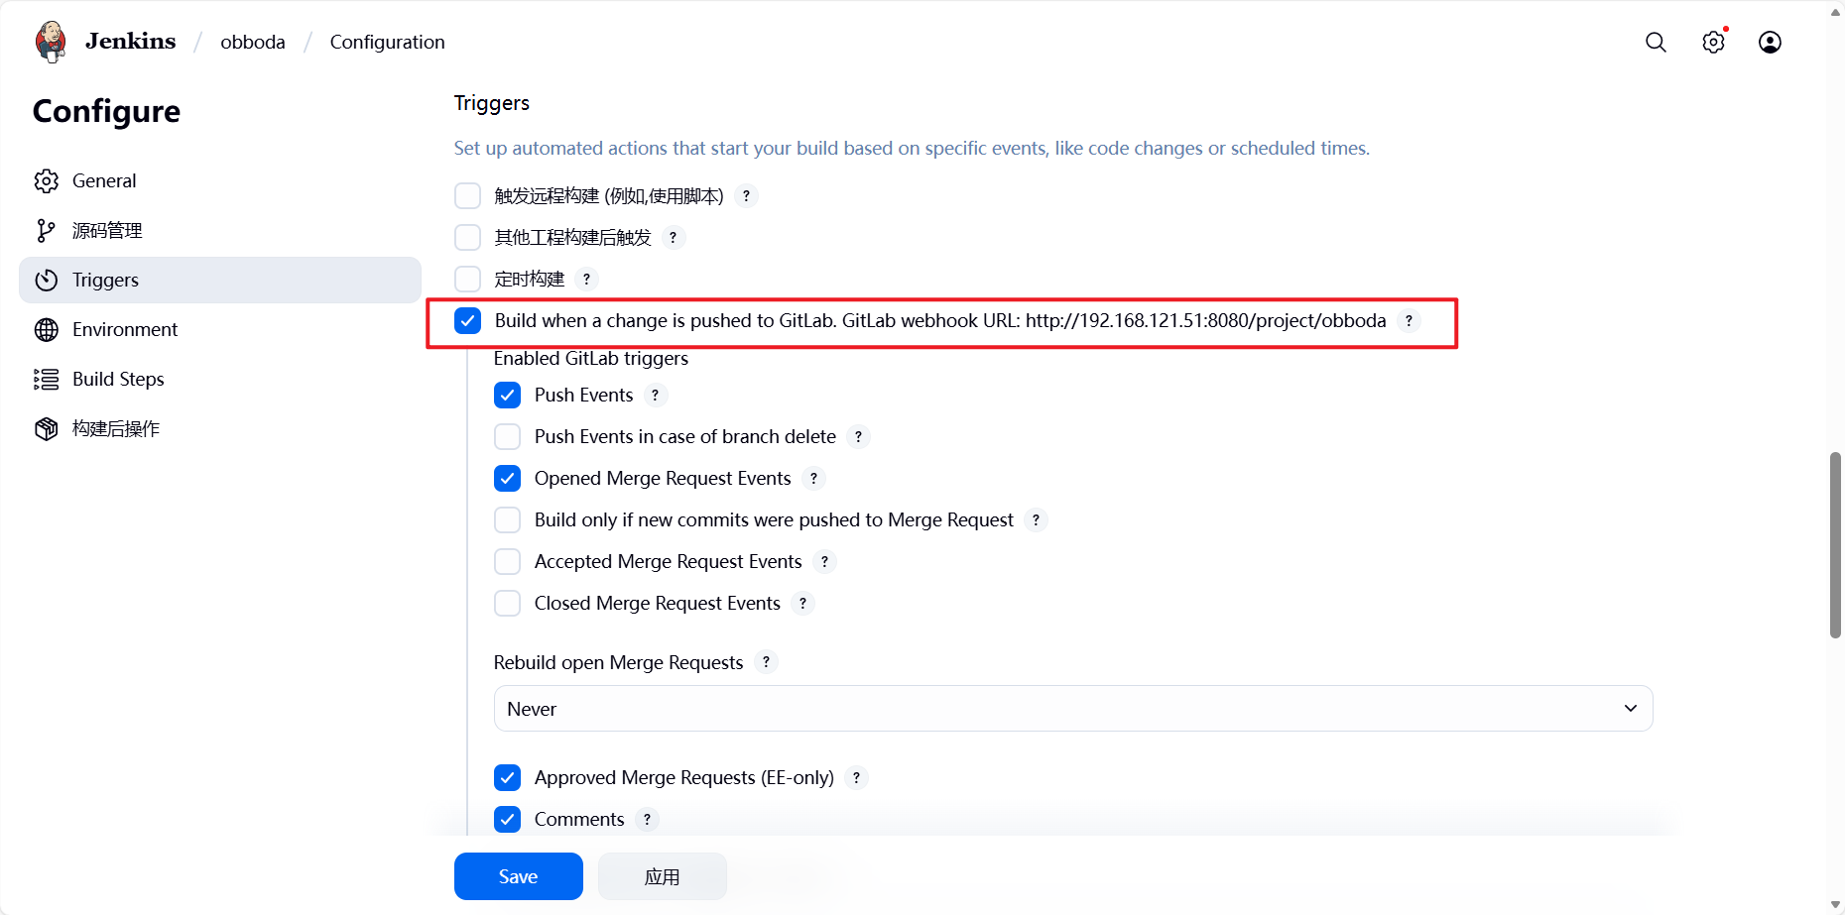Uncheck the Comments checkbox
1845x915 pixels.
508,820
